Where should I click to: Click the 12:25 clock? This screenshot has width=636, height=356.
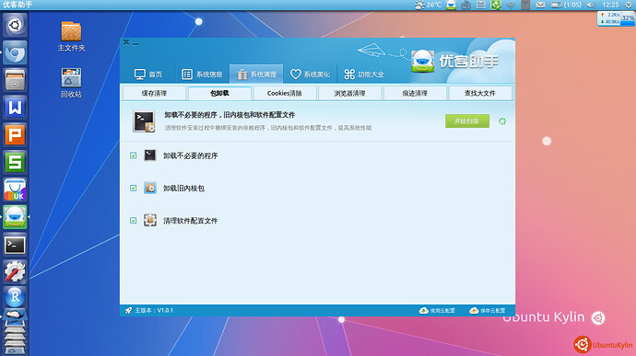click(610, 5)
